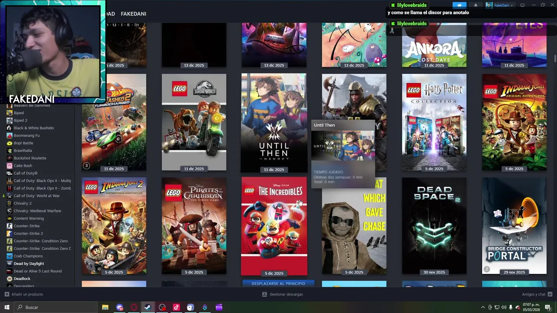Click the Dead by Daylight icon
Image resolution: width=557 pixels, height=313 pixels.
[x=10, y=263]
